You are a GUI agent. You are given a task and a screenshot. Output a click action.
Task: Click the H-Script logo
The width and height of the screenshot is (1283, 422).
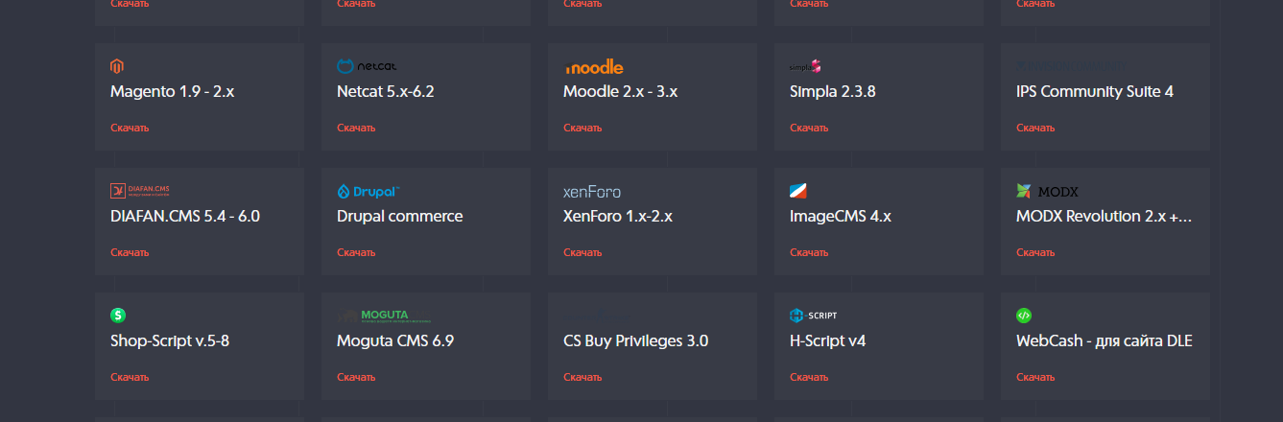(x=813, y=316)
